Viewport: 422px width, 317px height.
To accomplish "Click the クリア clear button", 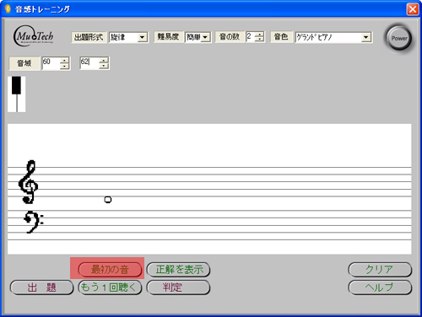I will click(x=380, y=270).
